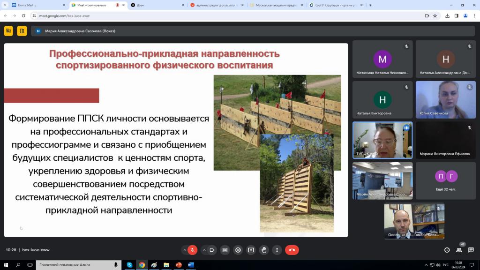
Task: Open the three-dot more options menu
Action: (x=277, y=250)
